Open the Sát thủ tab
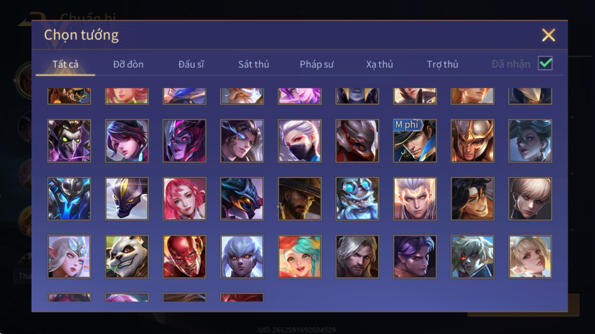 [x=254, y=64]
